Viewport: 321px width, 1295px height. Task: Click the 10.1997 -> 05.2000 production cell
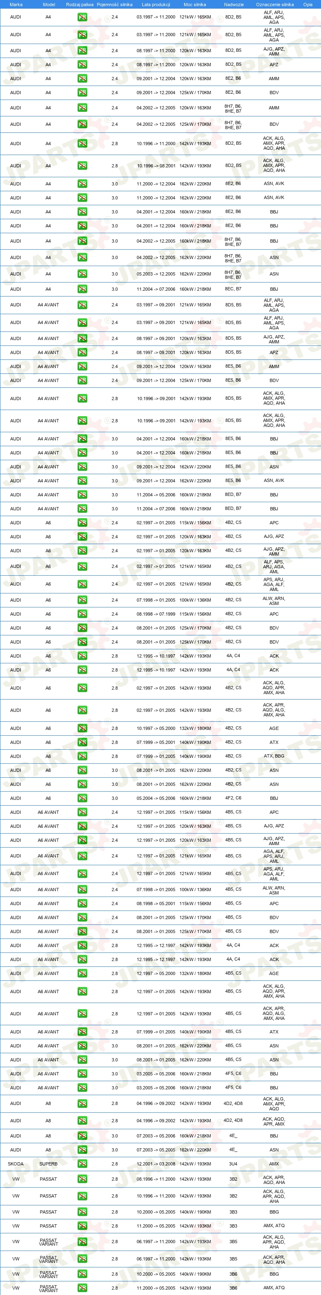tap(156, 728)
